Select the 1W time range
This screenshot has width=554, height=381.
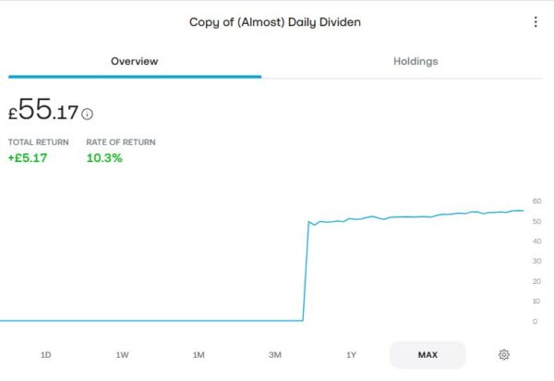(122, 355)
